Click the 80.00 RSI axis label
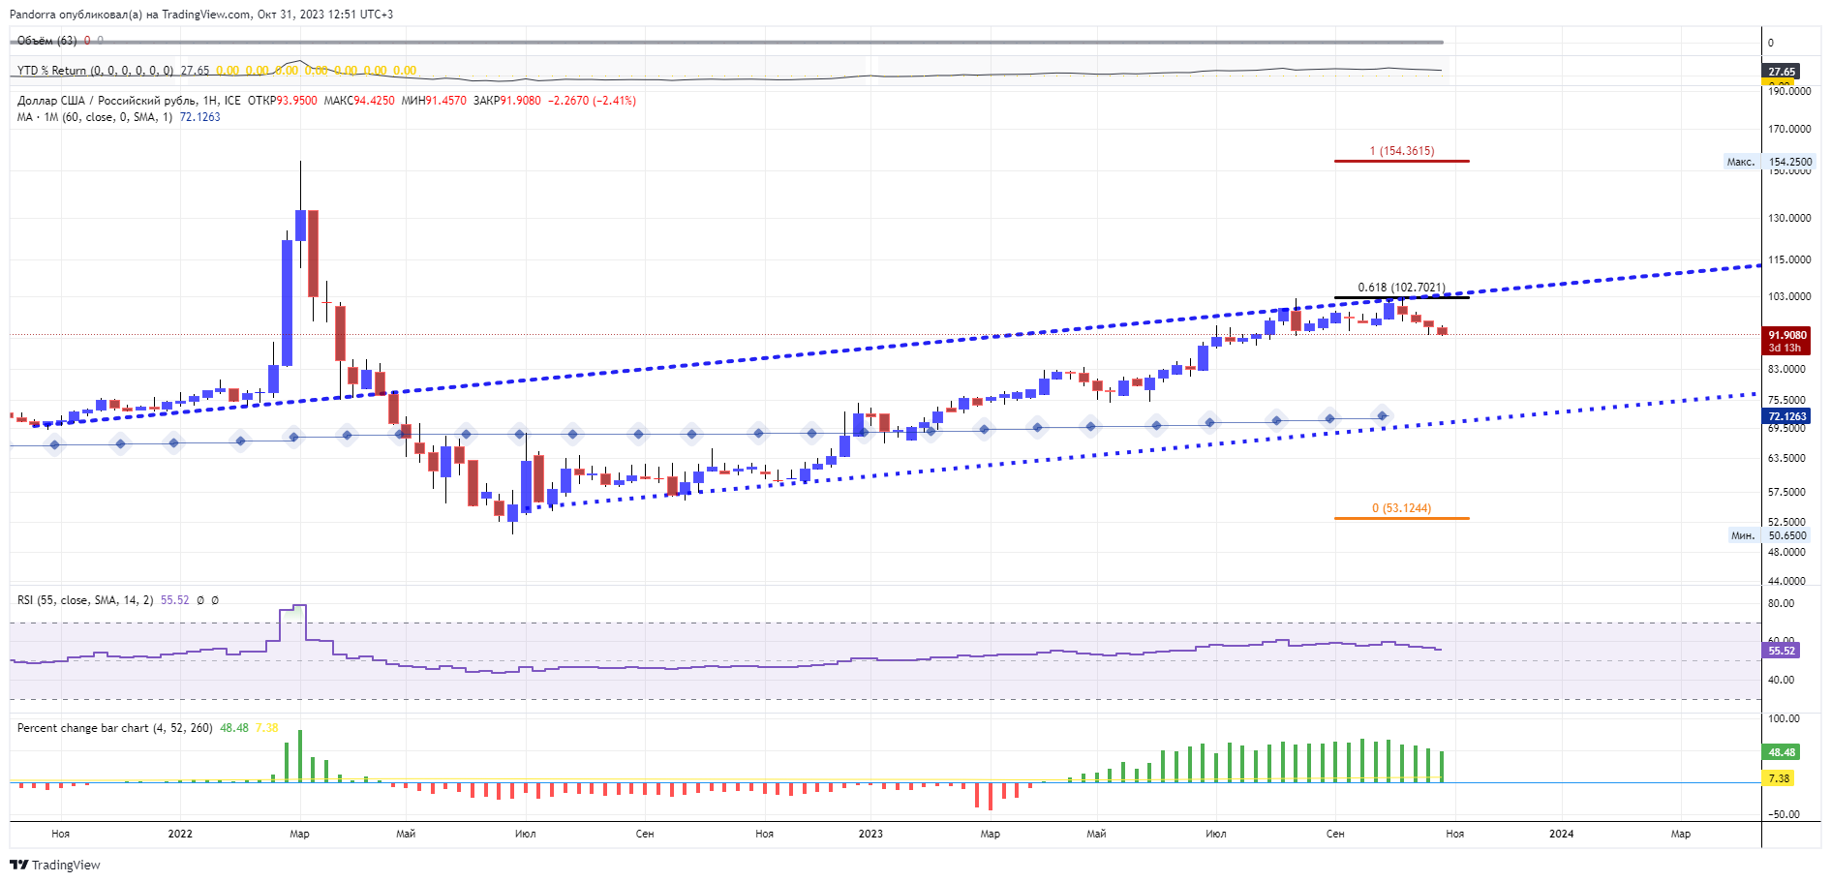Screen dimensions: 1831x882 click(1781, 603)
